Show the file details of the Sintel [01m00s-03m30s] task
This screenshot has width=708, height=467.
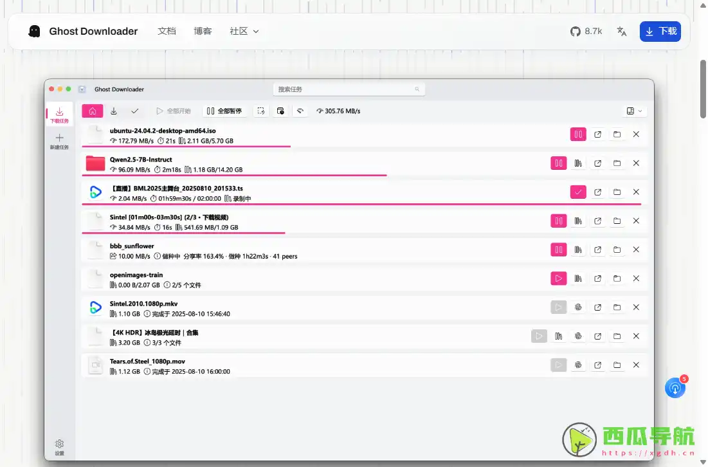click(x=578, y=221)
